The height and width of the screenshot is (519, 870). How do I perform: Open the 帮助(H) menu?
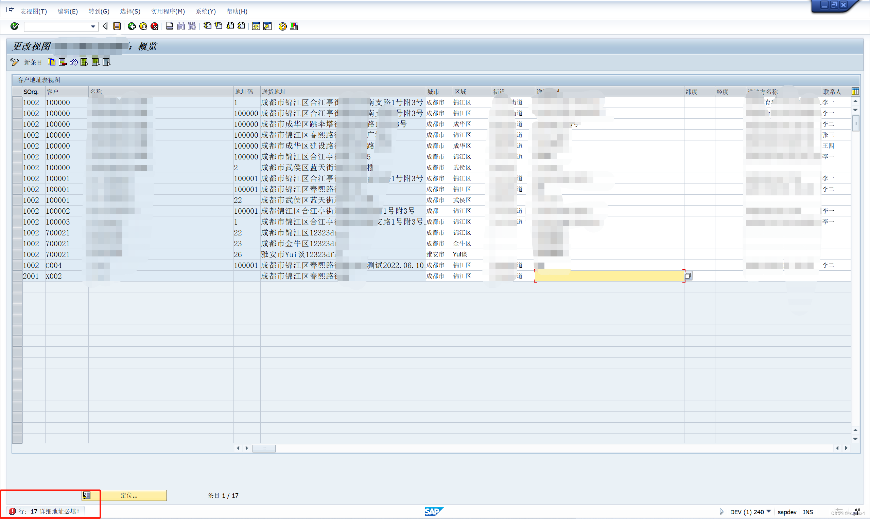(x=237, y=12)
